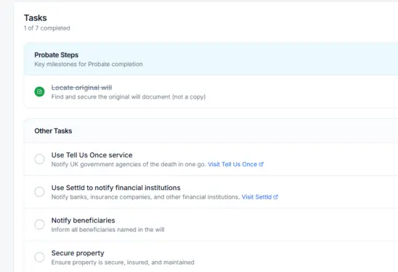Click the Notify beneficiaries title
Screen dimensions: 398x272
83,221
